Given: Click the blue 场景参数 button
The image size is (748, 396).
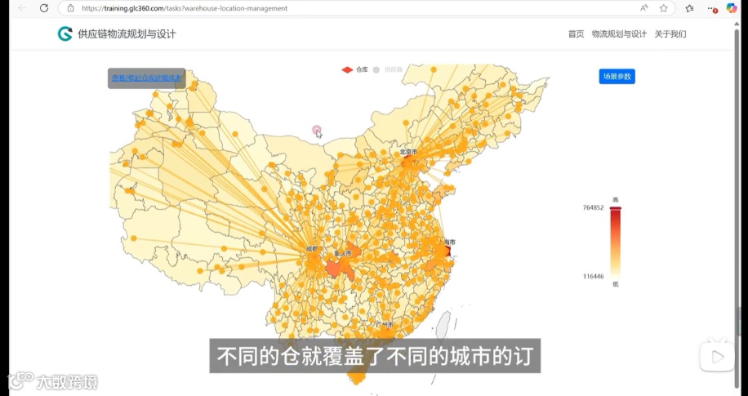Looking at the screenshot, I should tap(617, 76).
